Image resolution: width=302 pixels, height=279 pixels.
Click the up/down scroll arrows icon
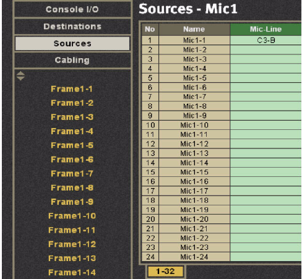[x=20, y=75]
